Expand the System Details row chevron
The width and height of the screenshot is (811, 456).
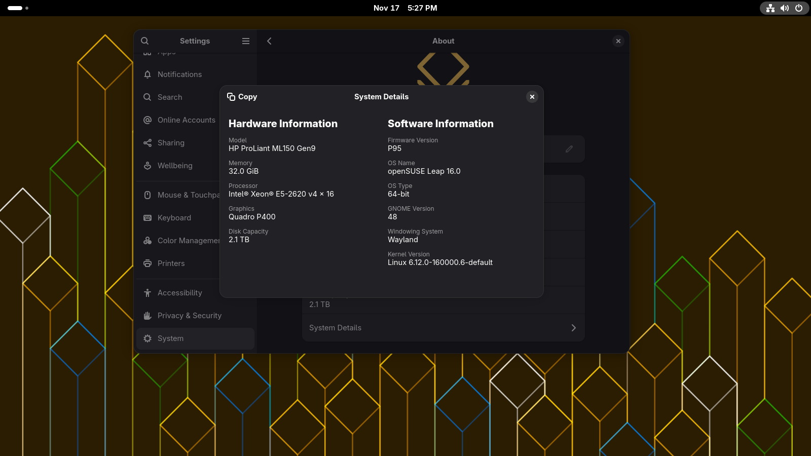point(573,328)
